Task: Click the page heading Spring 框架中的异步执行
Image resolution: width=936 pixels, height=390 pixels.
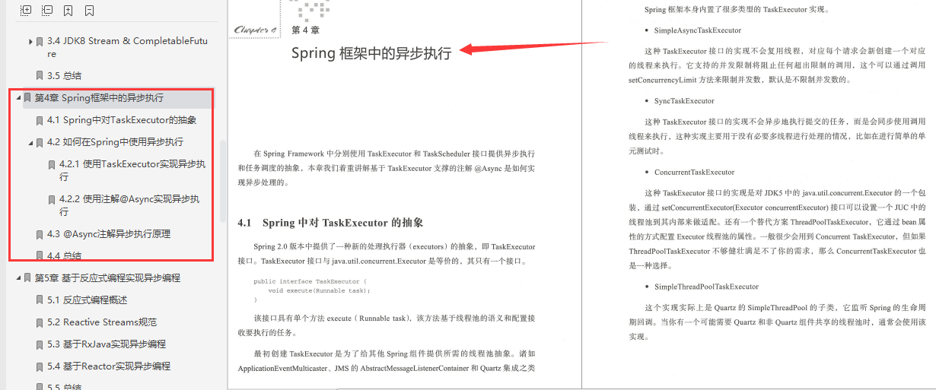Action: click(x=371, y=53)
